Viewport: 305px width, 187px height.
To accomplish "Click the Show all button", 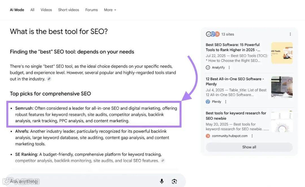I will [249, 147].
